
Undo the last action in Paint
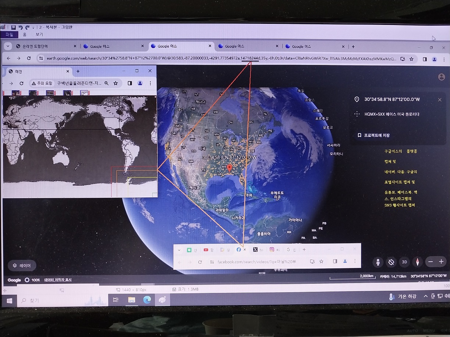pyautogui.click(x=21, y=28)
